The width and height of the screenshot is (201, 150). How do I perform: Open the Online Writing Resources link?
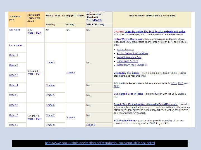click(x=128, y=39)
